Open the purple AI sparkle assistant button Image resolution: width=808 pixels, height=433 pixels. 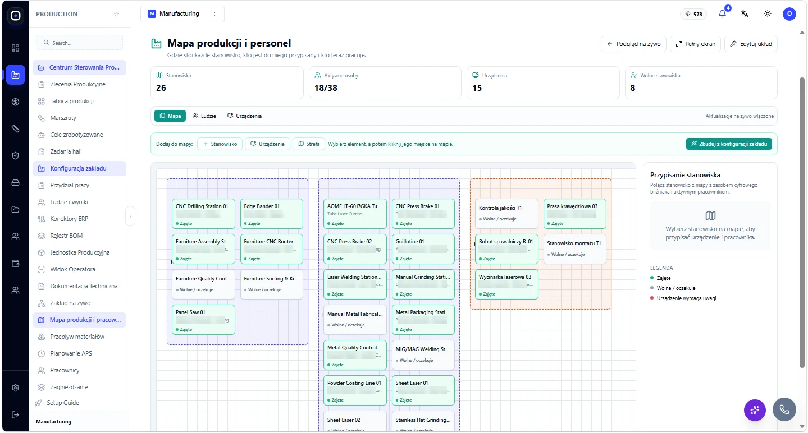pos(755,410)
